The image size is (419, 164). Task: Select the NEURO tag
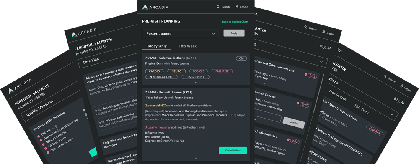point(177,71)
